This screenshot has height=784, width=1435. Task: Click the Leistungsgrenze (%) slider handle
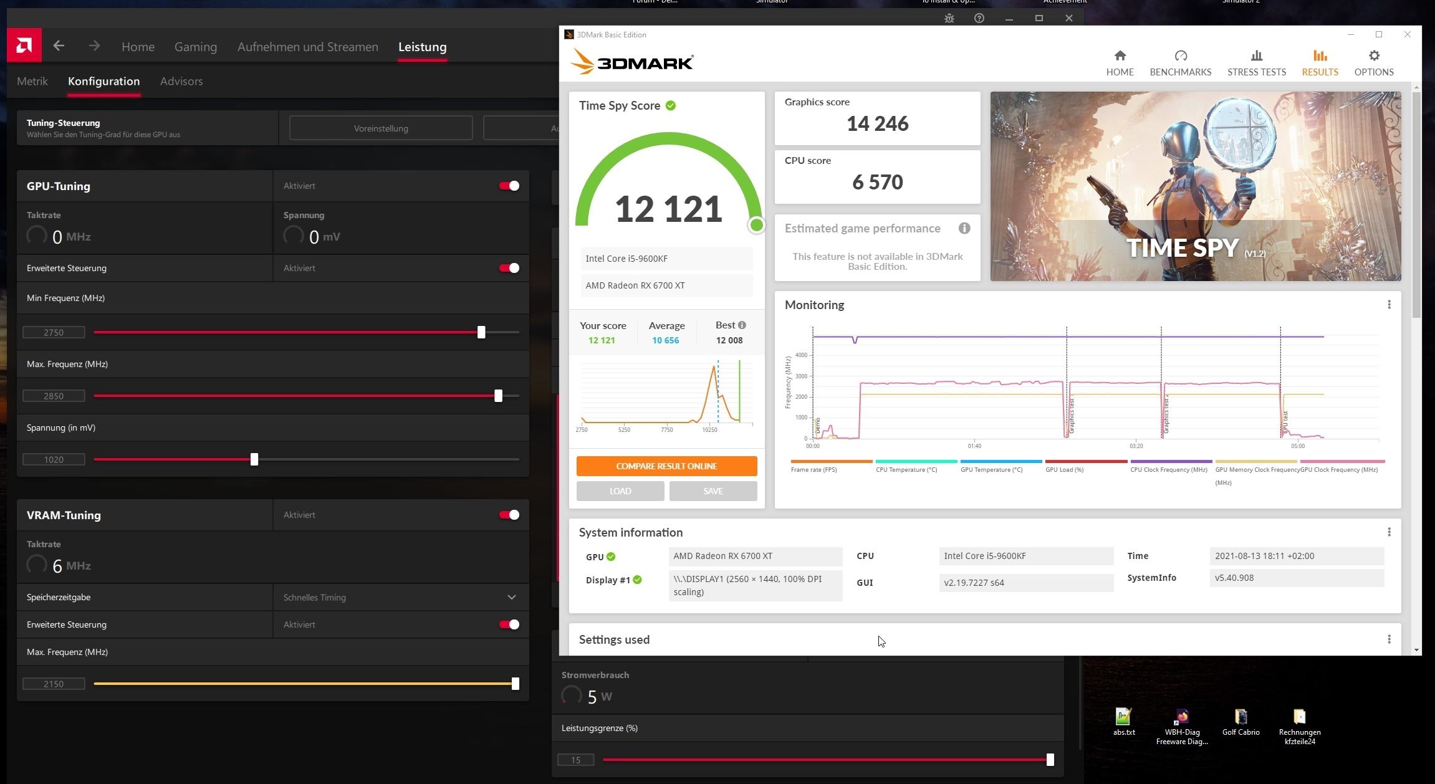coord(1050,760)
